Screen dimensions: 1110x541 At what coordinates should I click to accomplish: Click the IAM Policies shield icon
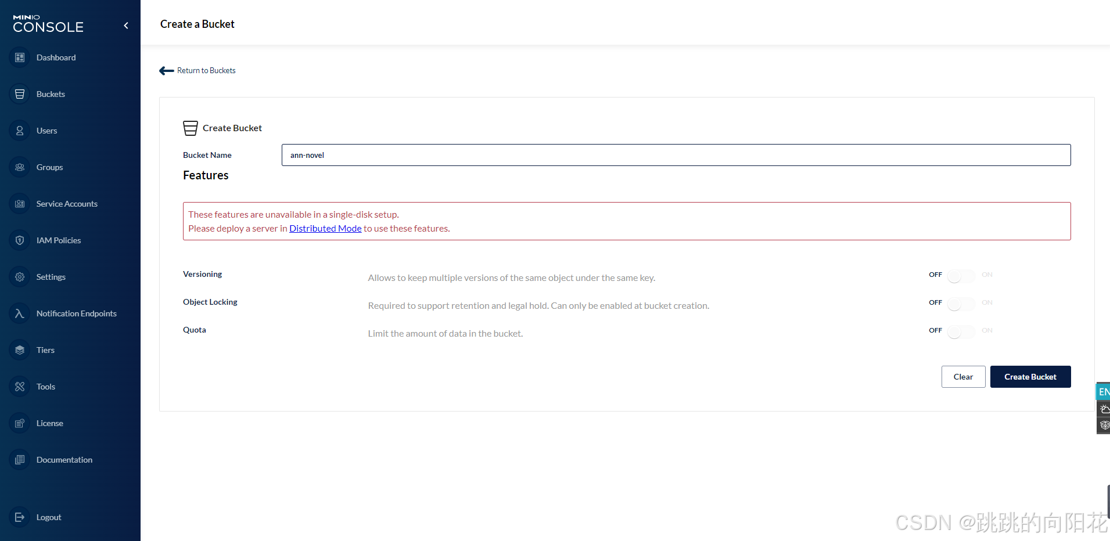point(20,240)
